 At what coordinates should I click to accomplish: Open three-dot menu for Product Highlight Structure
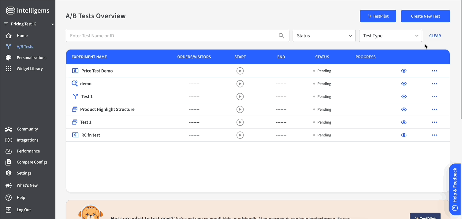click(x=434, y=109)
